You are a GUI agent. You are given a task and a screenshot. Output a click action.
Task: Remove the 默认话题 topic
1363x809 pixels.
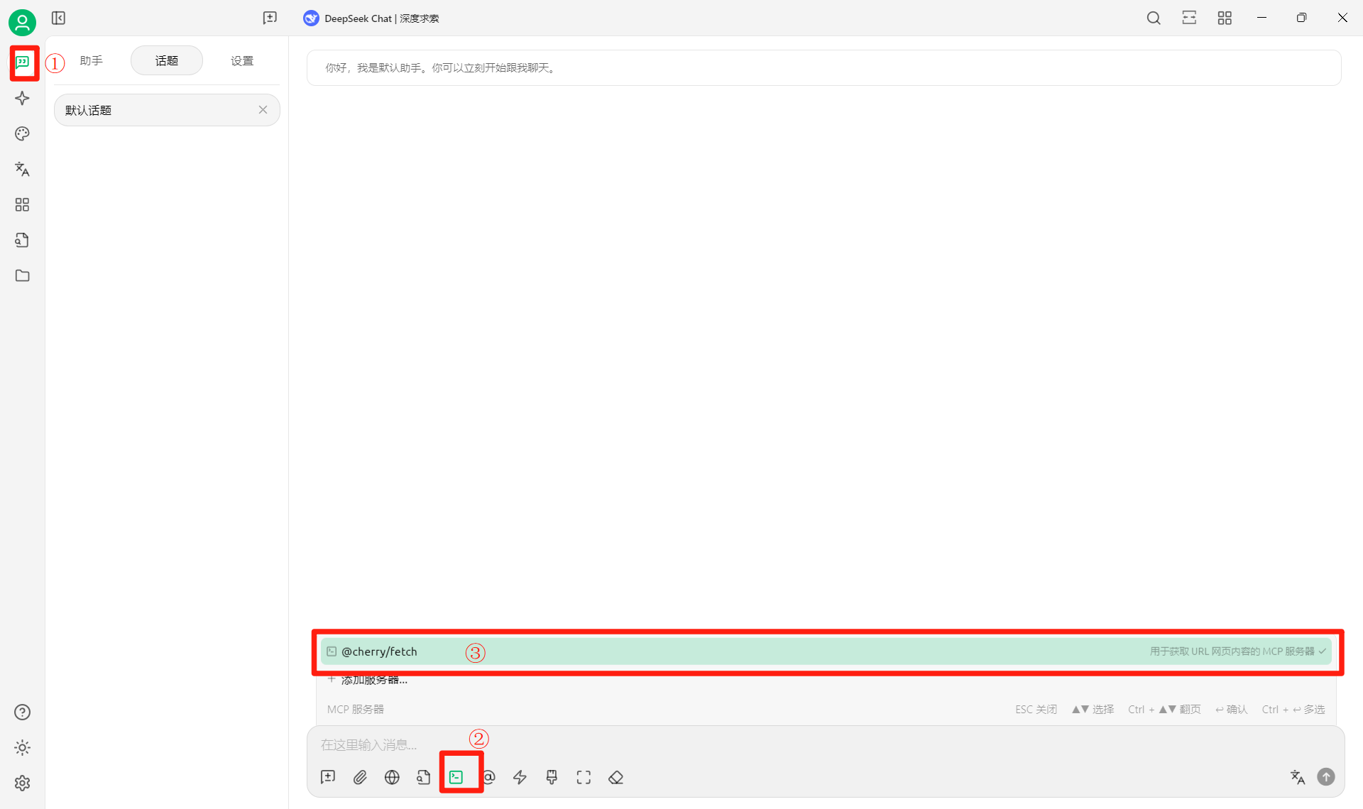[263, 109]
